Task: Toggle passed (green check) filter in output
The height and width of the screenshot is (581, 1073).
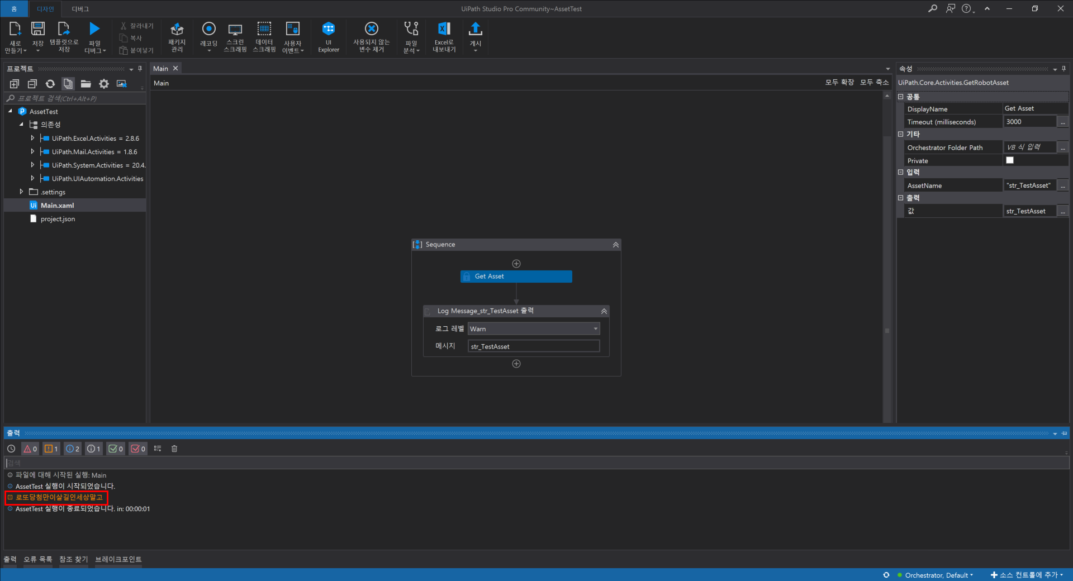Action: click(x=116, y=449)
